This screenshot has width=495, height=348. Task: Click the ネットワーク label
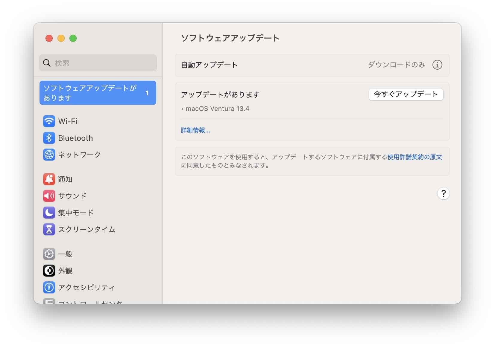click(x=79, y=155)
